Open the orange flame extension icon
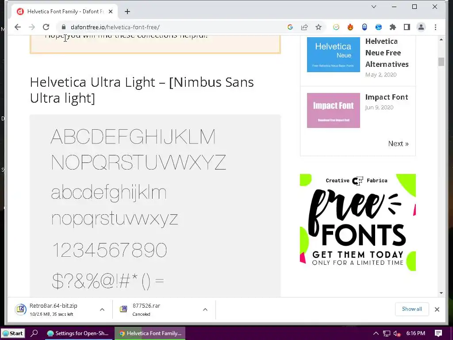This screenshot has height=340, width=453. (350, 27)
